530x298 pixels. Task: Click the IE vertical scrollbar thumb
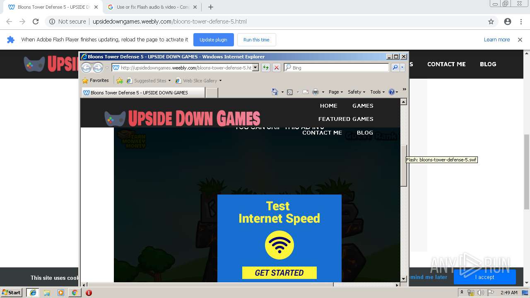(404, 165)
